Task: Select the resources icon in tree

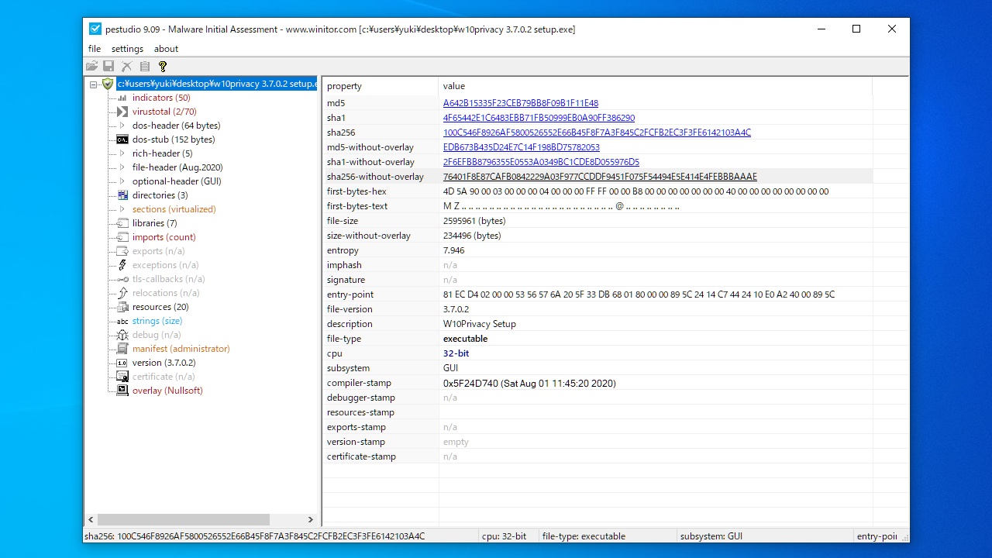Action: [x=122, y=307]
